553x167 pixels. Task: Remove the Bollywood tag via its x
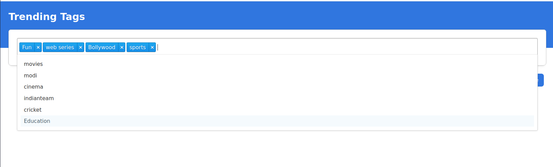pos(122,48)
